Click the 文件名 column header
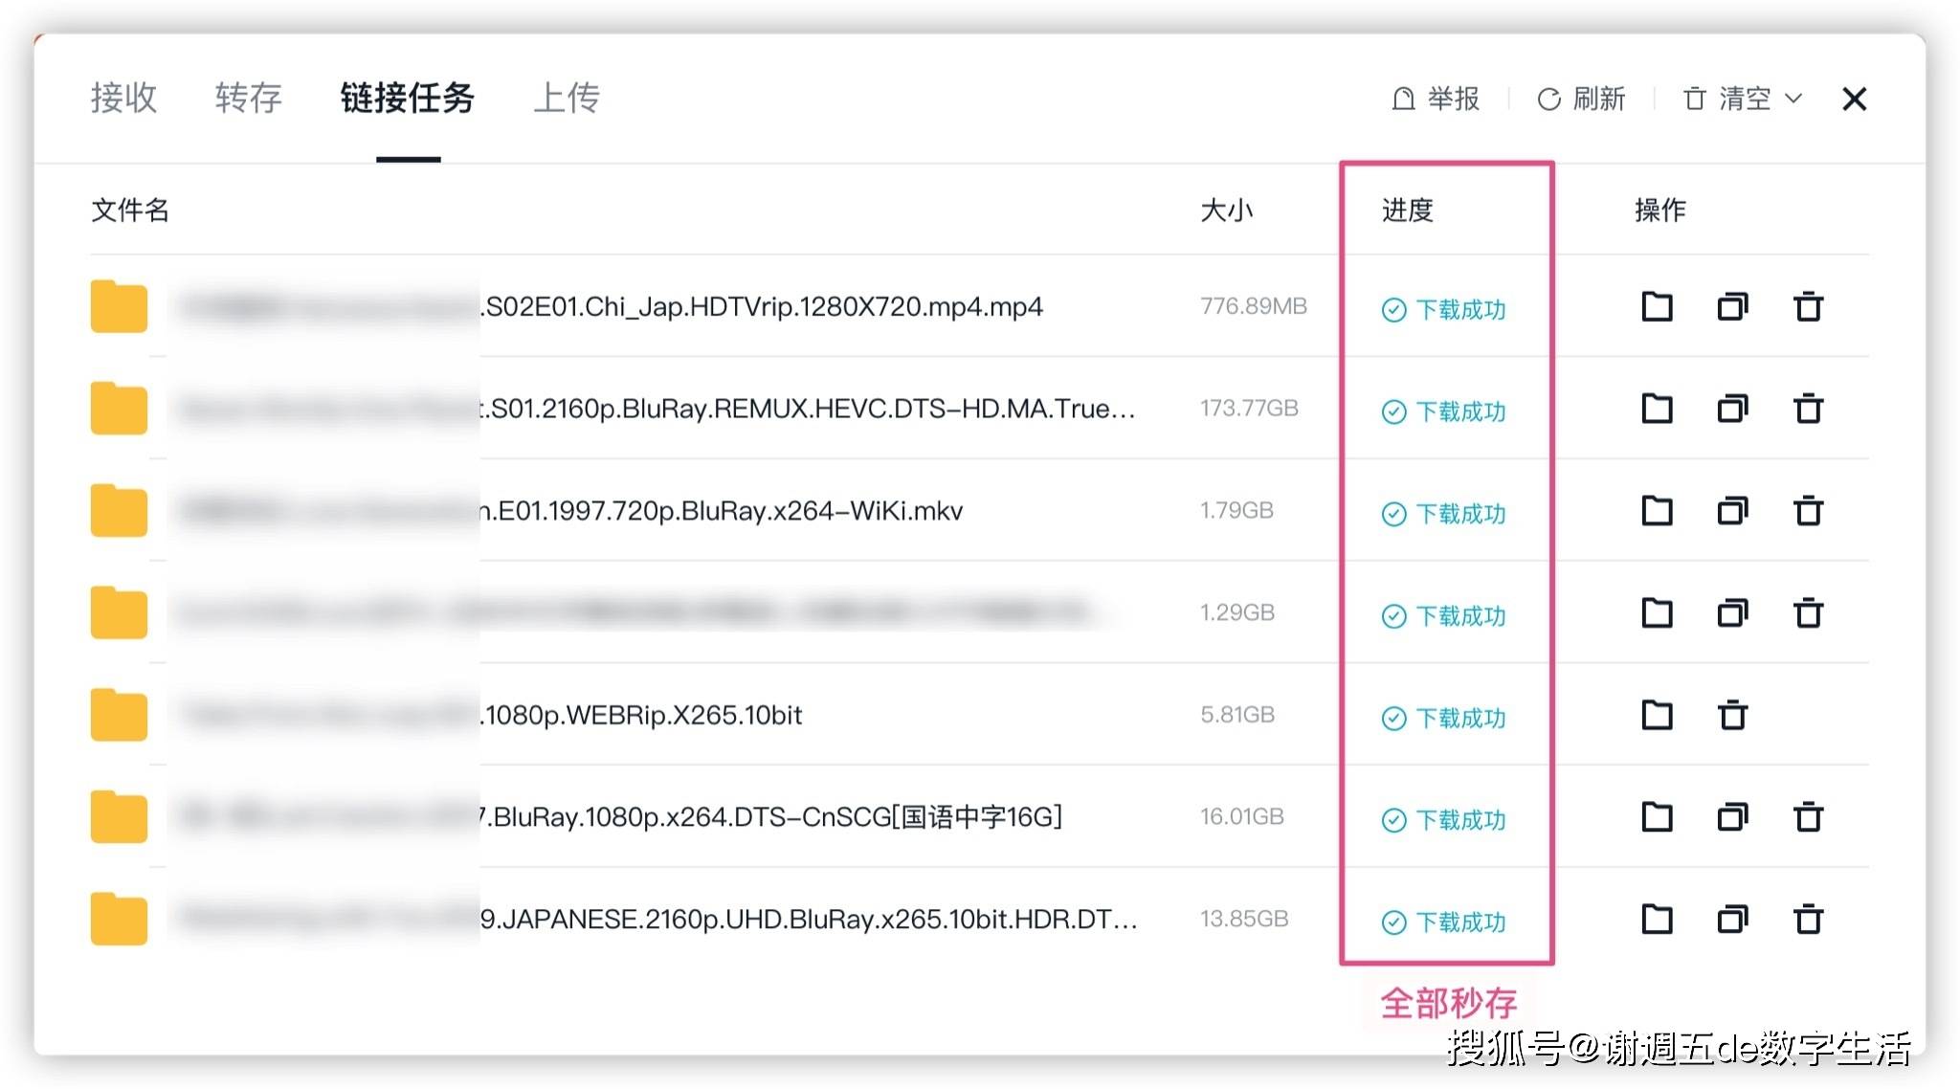The height and width of the screenshot is (1089, 1960). (x=130, y=210)
